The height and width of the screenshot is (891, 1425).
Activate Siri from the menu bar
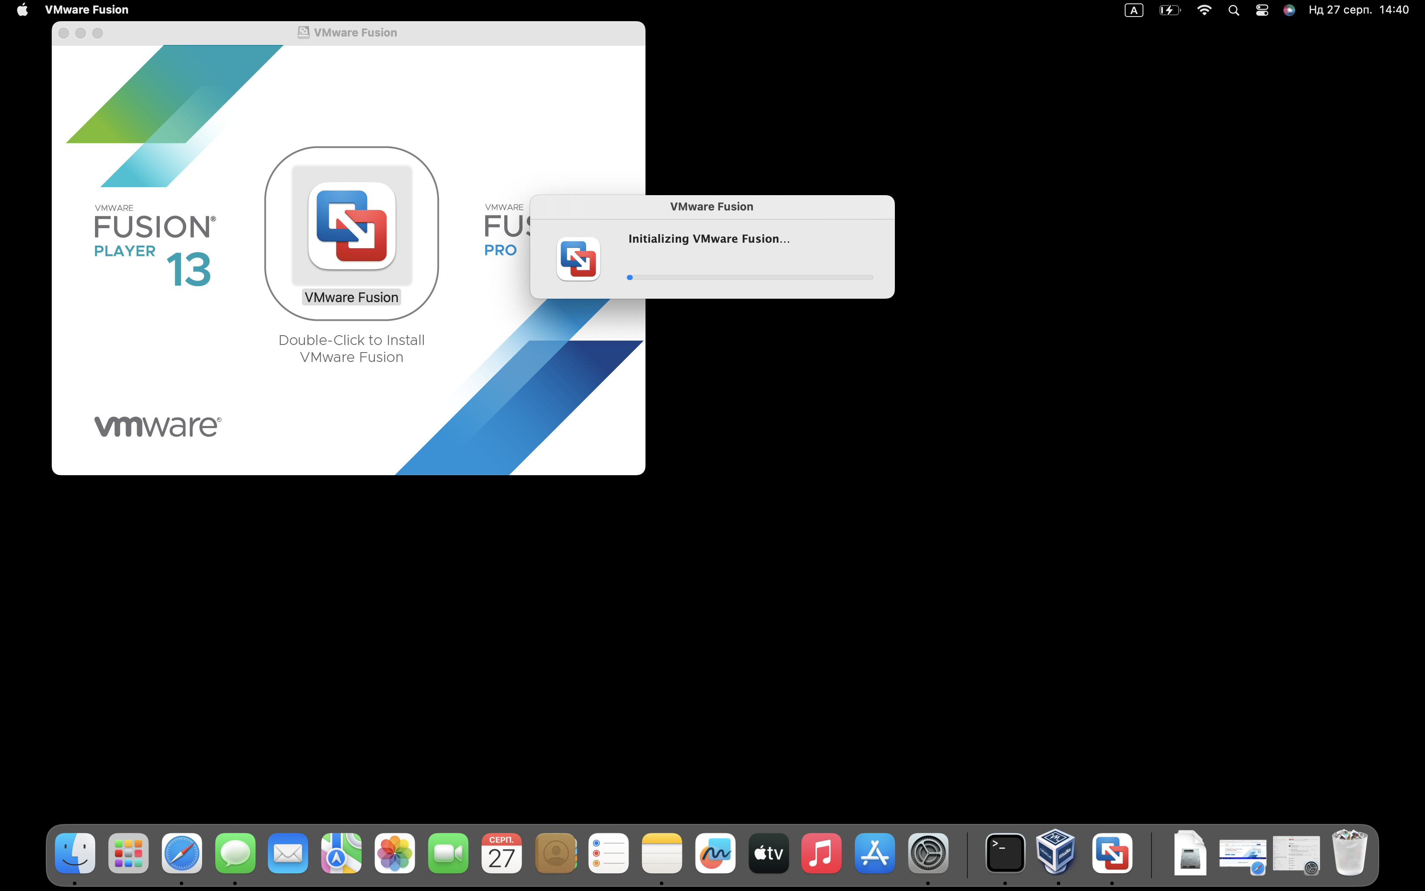click(x=1289, y=10)
